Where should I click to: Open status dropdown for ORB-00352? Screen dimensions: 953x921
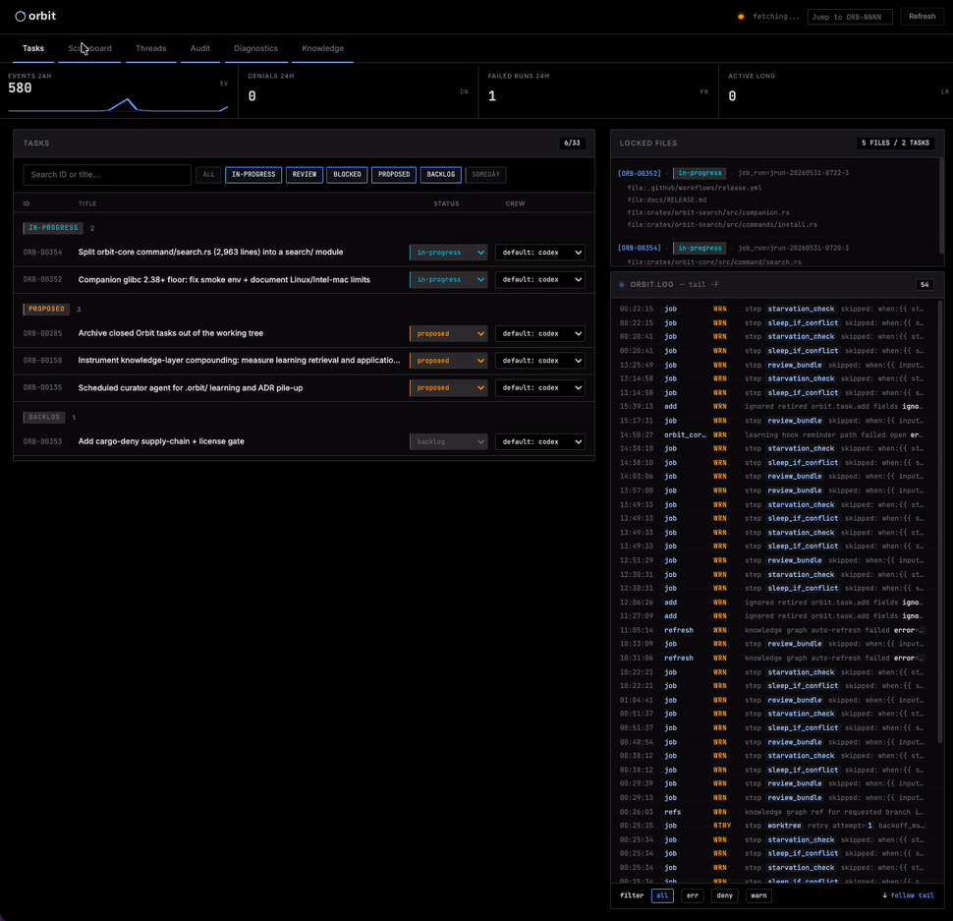[x=449, y=280]
